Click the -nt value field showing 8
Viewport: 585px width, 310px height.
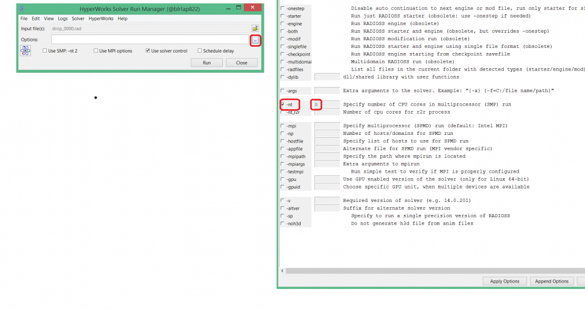327,105
